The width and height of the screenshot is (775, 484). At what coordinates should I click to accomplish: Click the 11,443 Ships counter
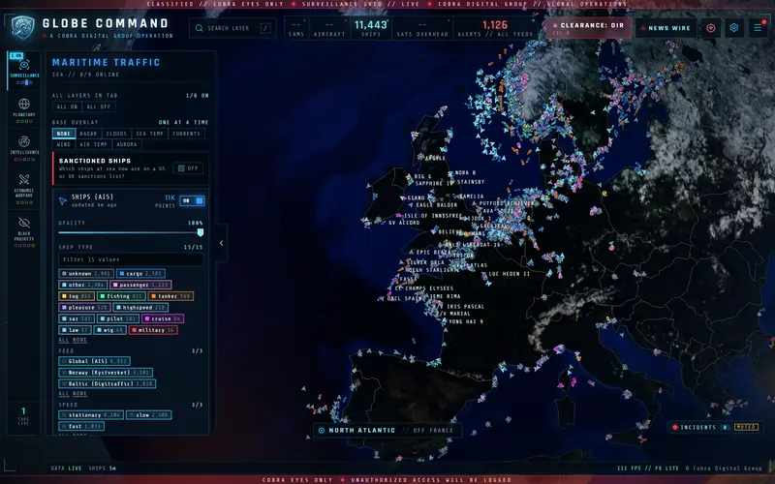point(371,28)
